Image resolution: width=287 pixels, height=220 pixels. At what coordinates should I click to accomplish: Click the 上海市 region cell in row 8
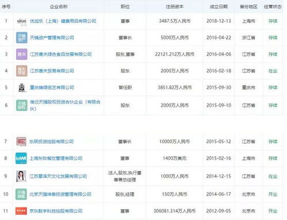tap(248, 159)
